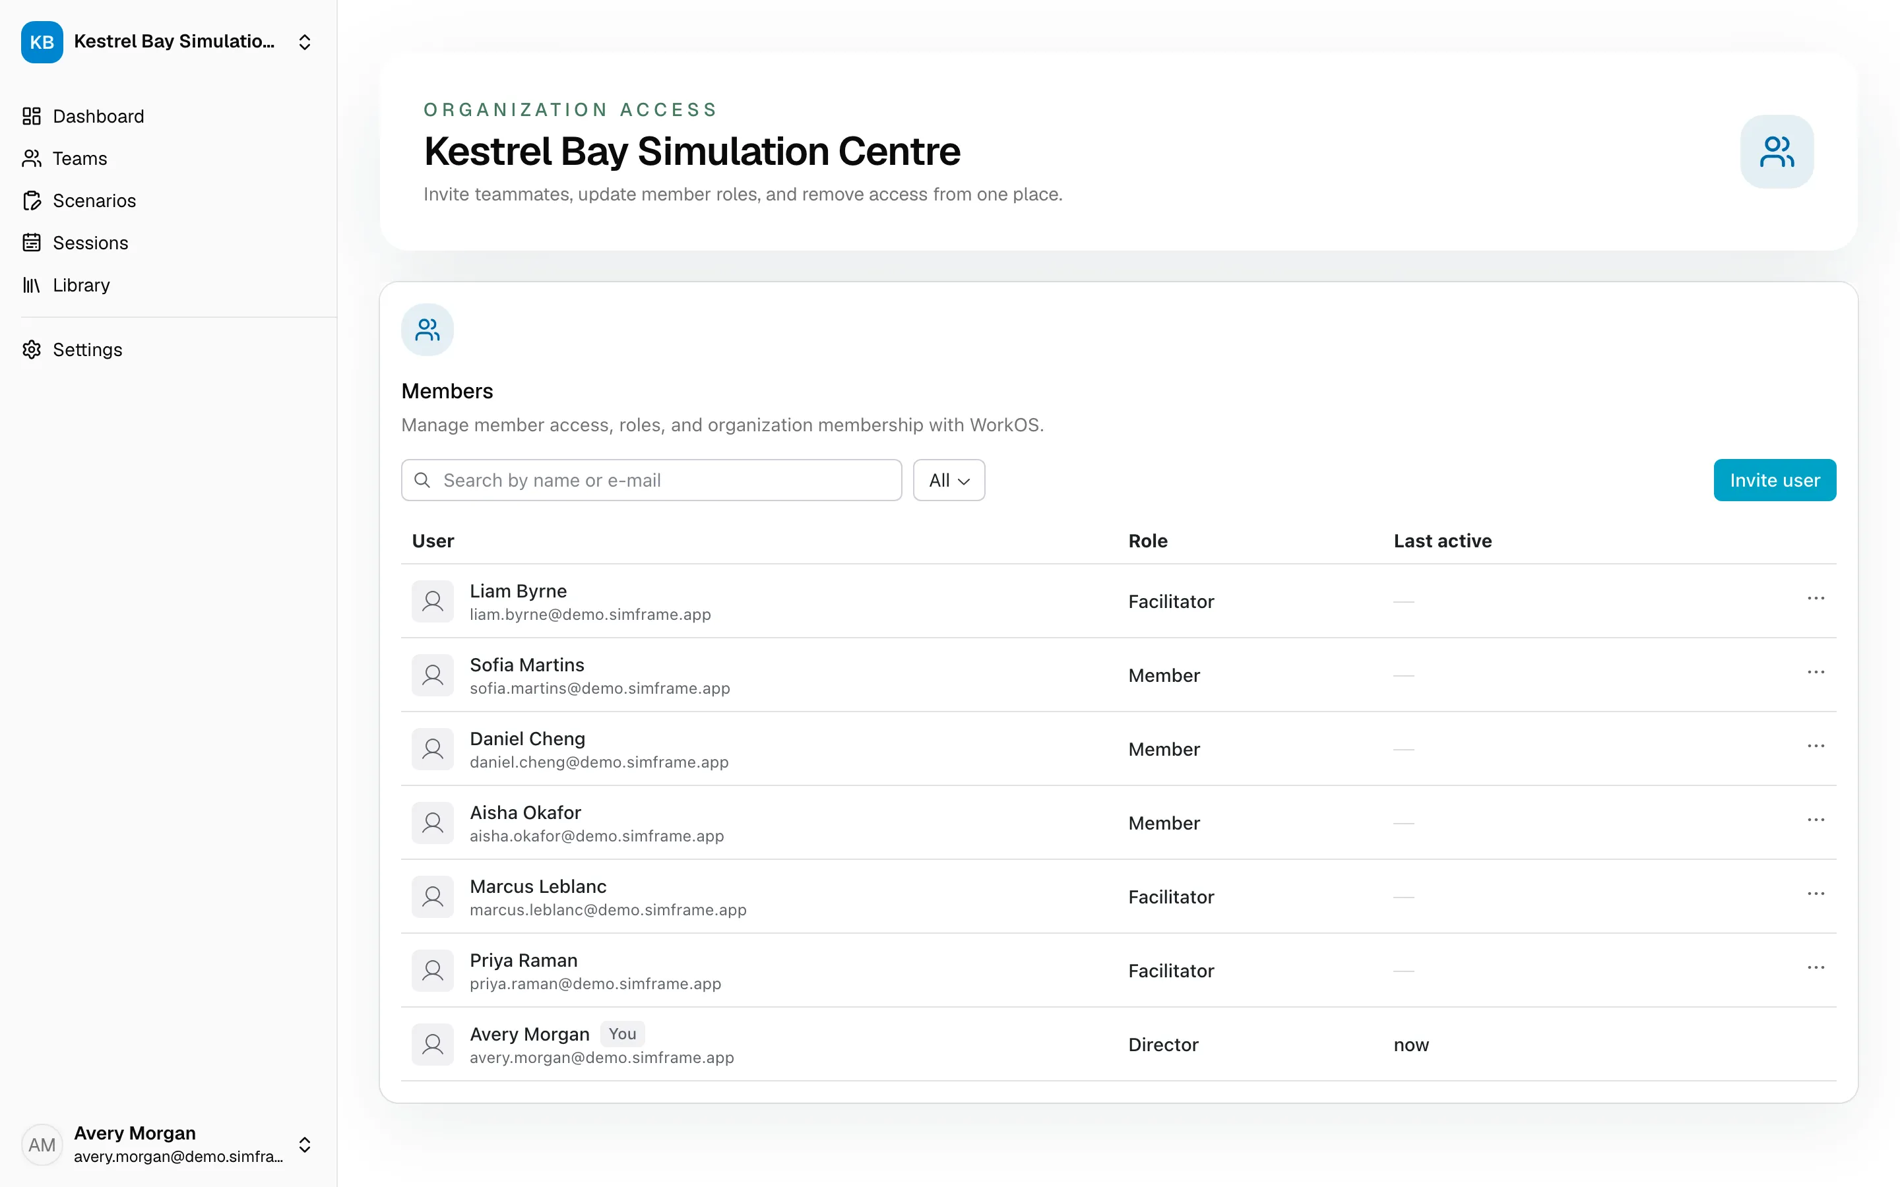Click Sofia Martins' Member role cell

(x=1164, y=675)
